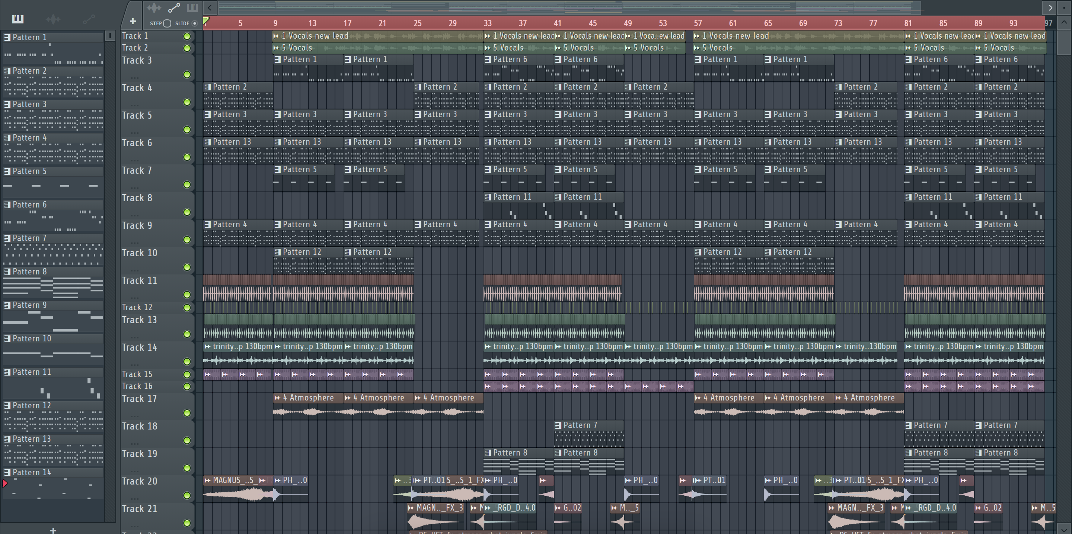Mute Track 11 via its green LED

187,295
